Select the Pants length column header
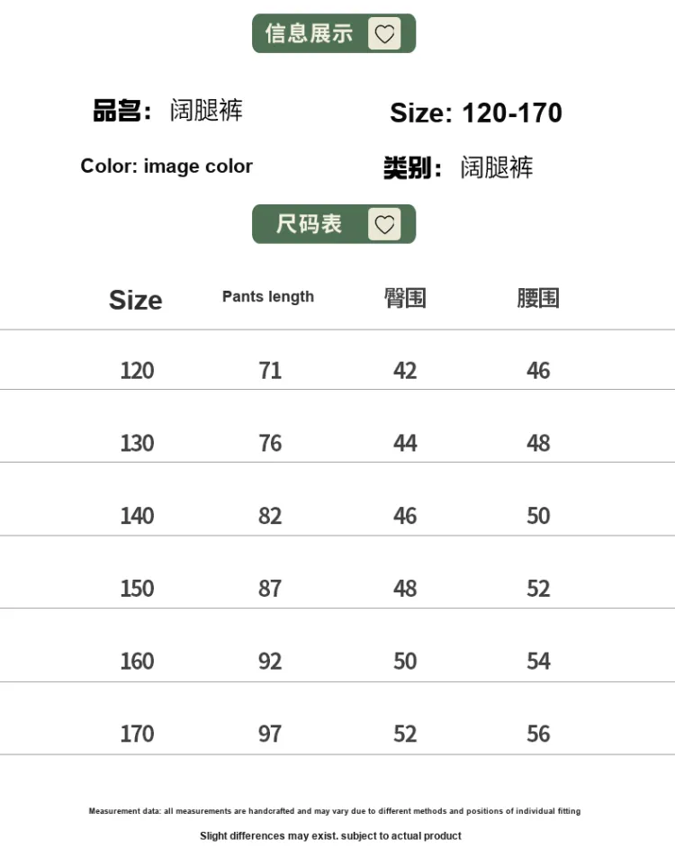The width and height of the screenshot is (675, 866). point(268,297)
